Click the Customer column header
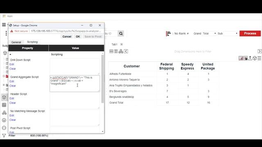 pos(131,66)
